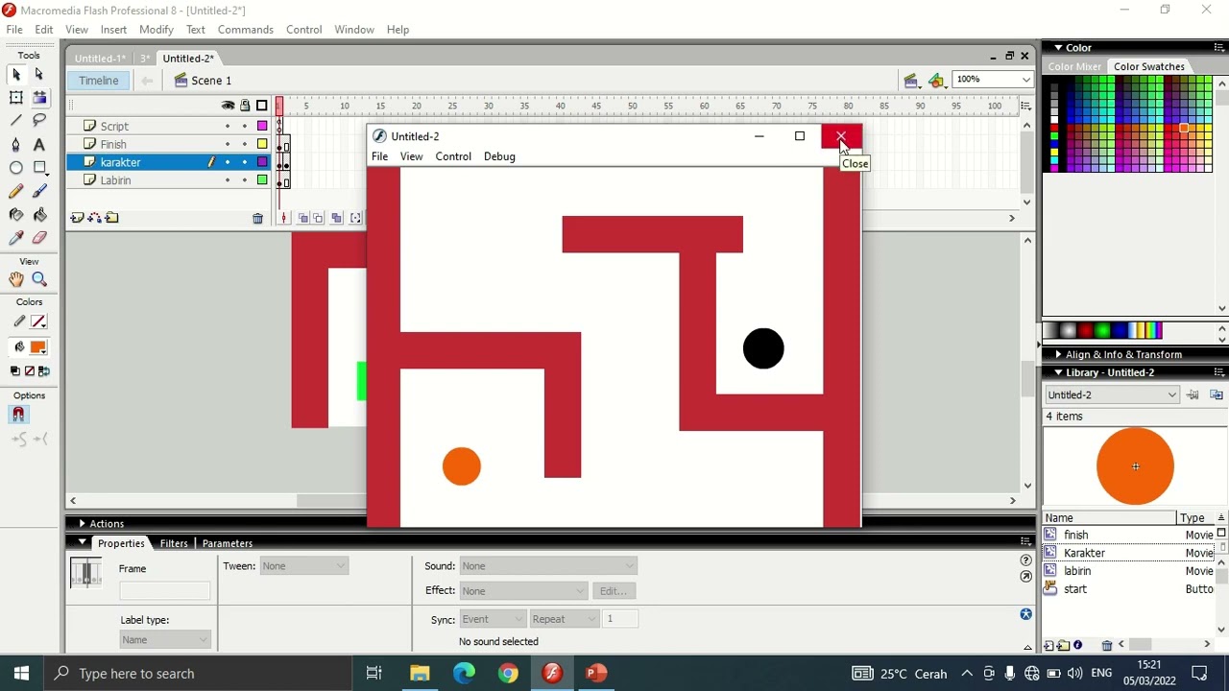Select the Labirin layer

[116, 180]
